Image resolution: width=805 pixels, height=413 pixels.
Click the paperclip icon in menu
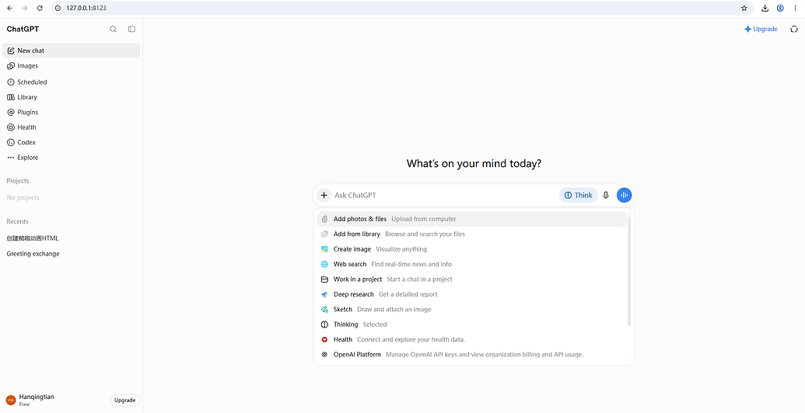click(x=324, y=219)
